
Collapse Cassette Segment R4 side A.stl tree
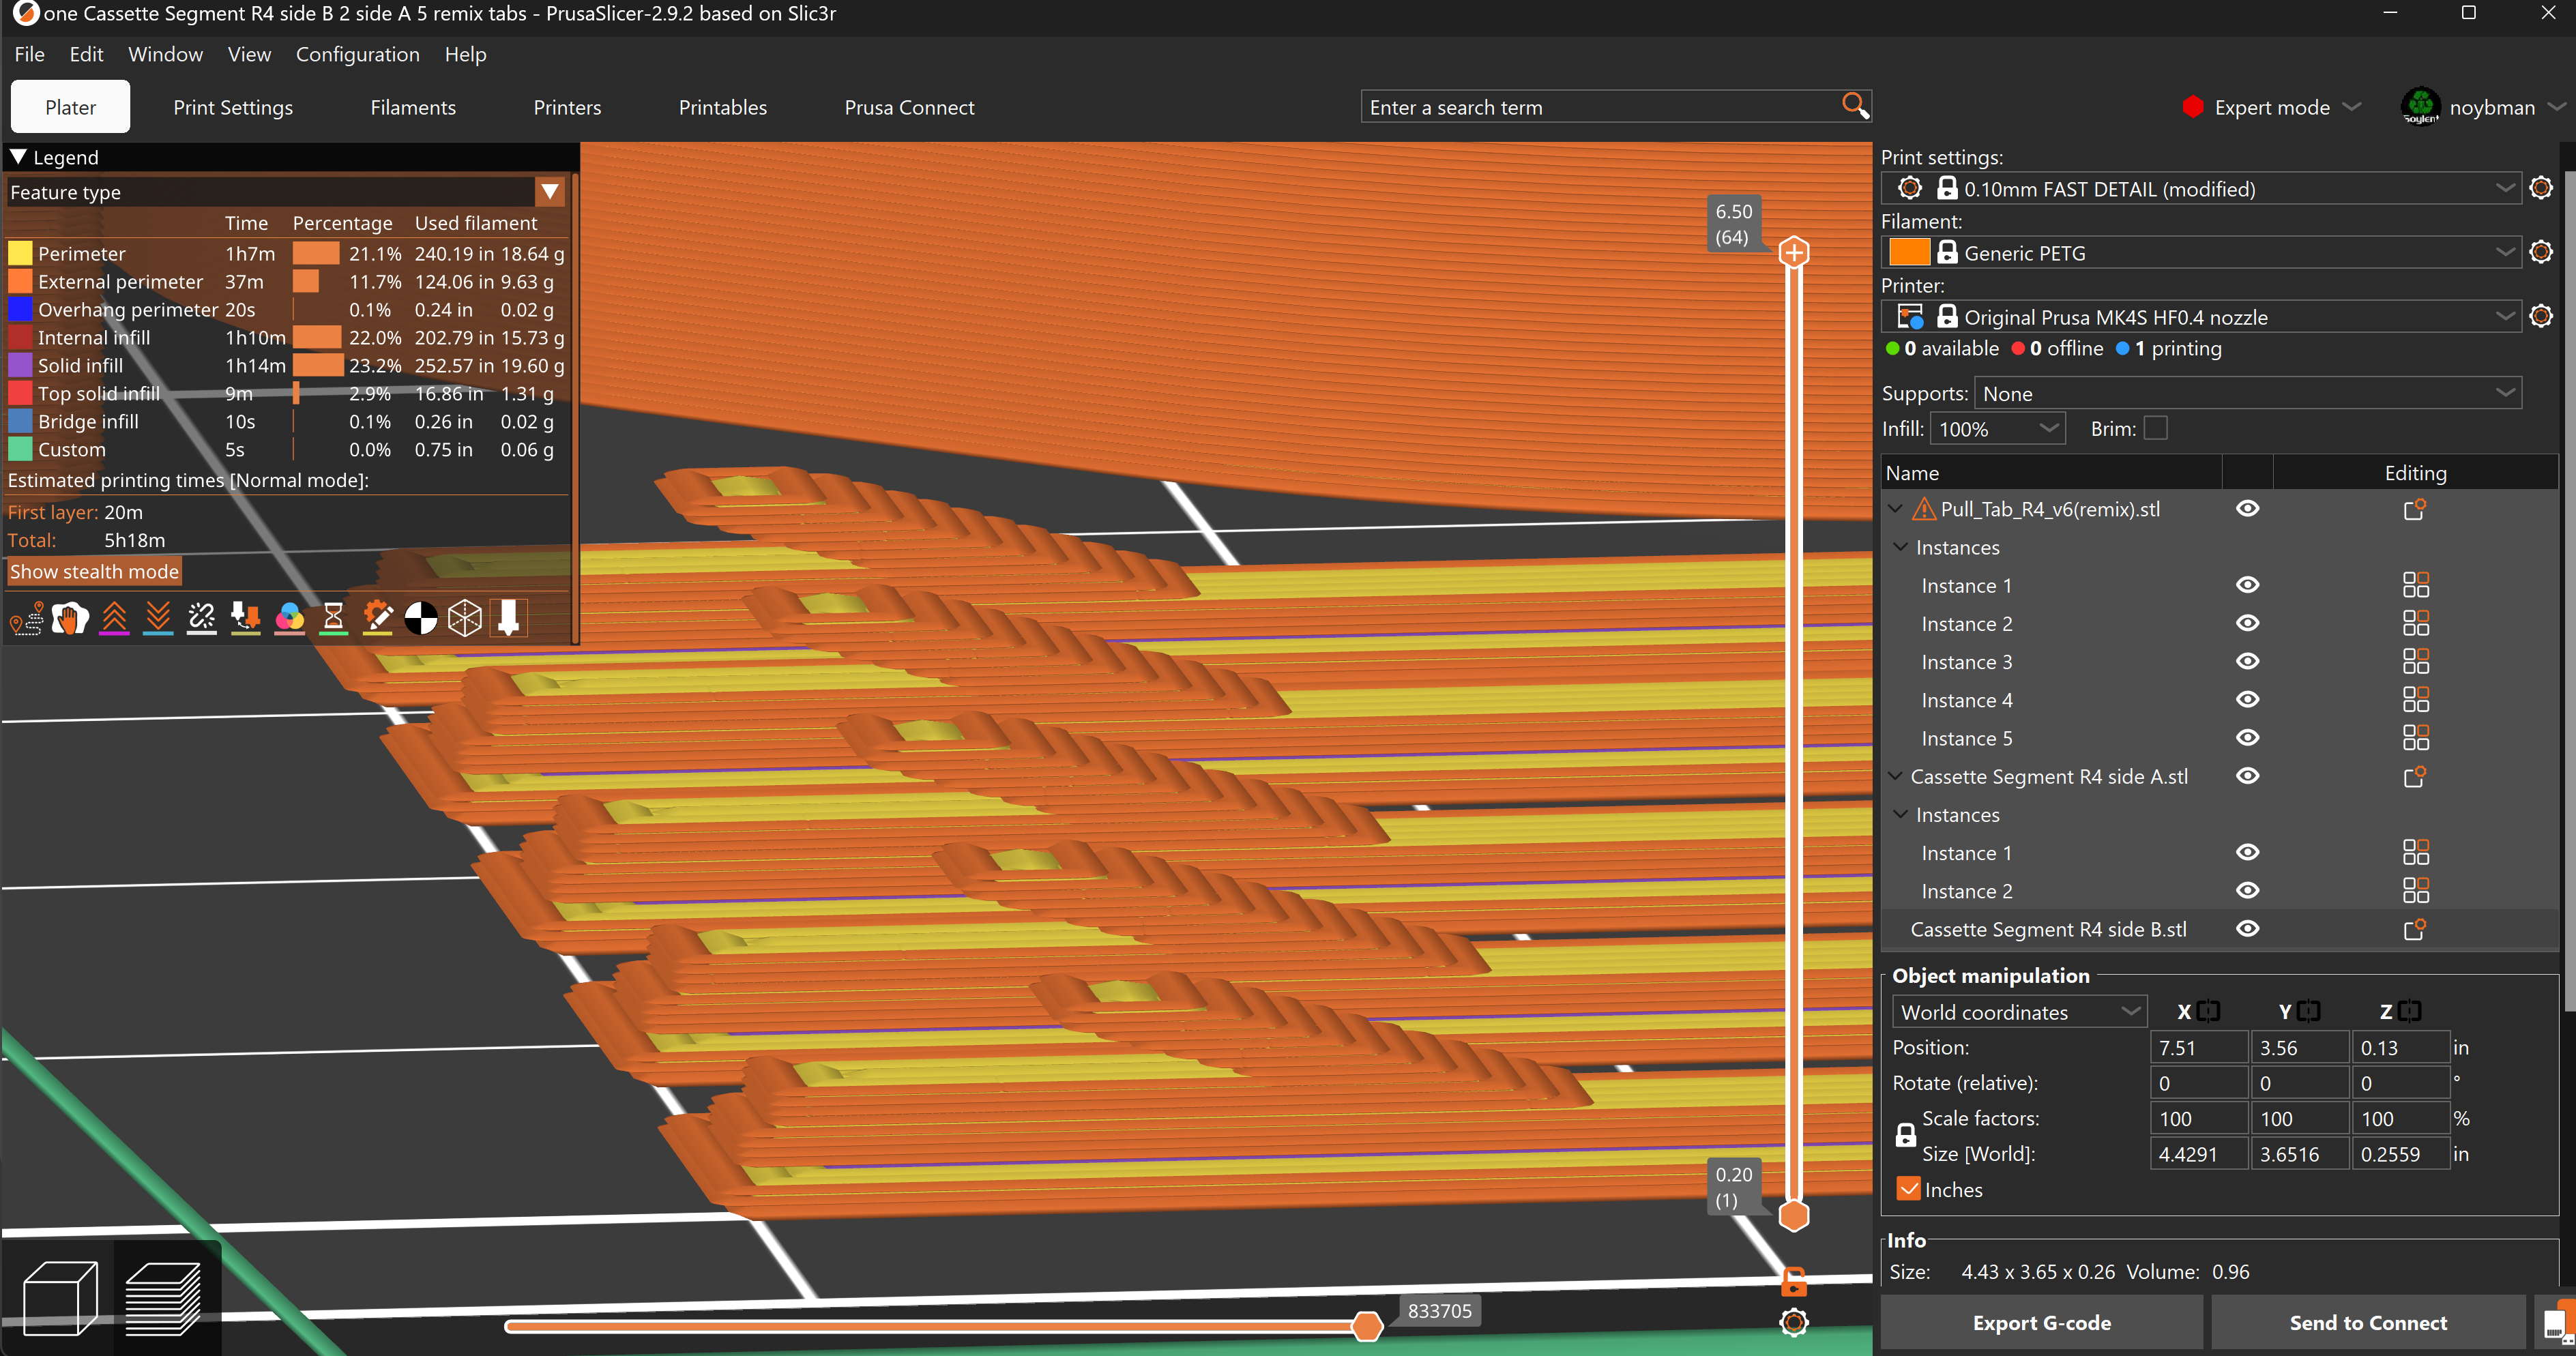point(1895,776)
